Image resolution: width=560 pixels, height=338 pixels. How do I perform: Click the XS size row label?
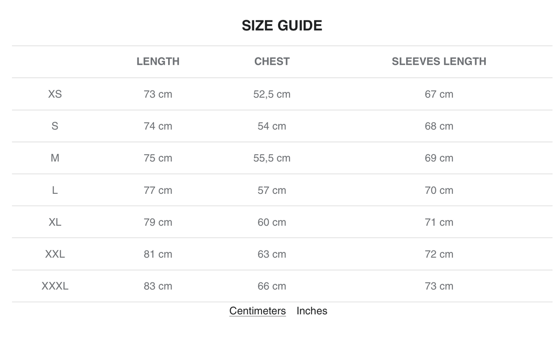[x=55, y=94]
